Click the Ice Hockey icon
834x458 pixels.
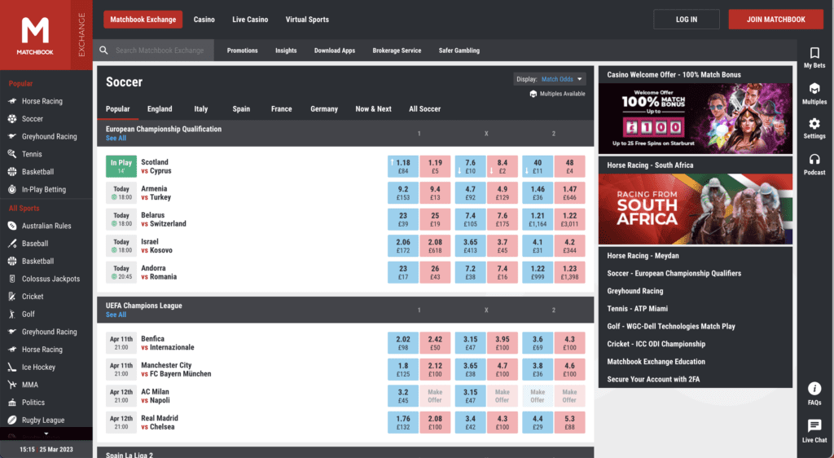click(12, 367)
